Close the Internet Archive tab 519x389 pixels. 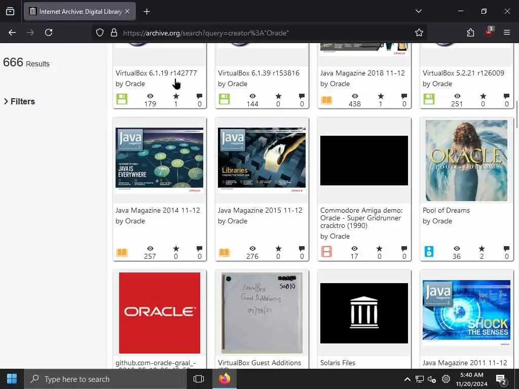coord(127,11)
